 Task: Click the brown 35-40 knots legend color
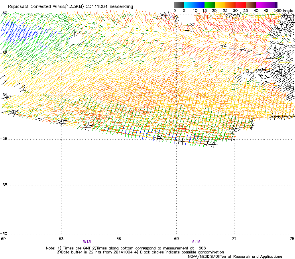coord(251,5)
